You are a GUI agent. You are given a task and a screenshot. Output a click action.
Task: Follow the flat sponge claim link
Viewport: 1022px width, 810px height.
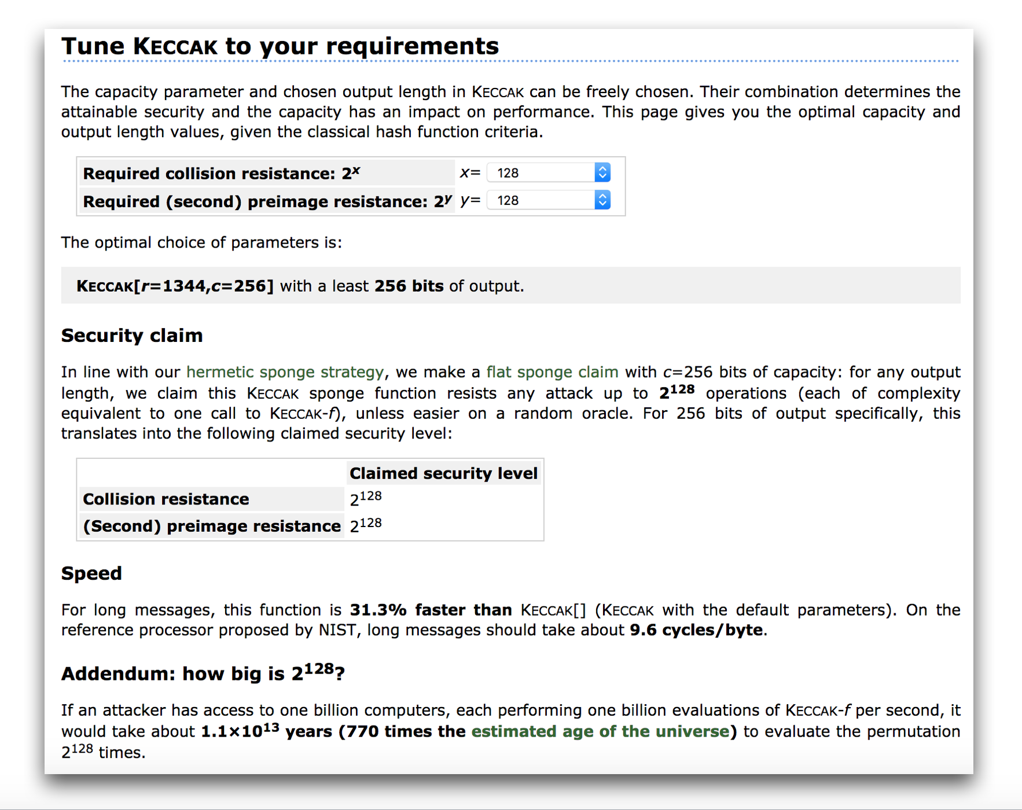[x=552, y=372]
